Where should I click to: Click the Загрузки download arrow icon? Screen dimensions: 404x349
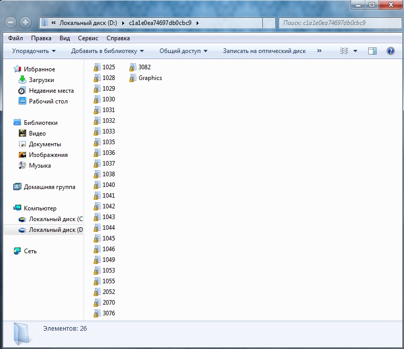(22, 79)
